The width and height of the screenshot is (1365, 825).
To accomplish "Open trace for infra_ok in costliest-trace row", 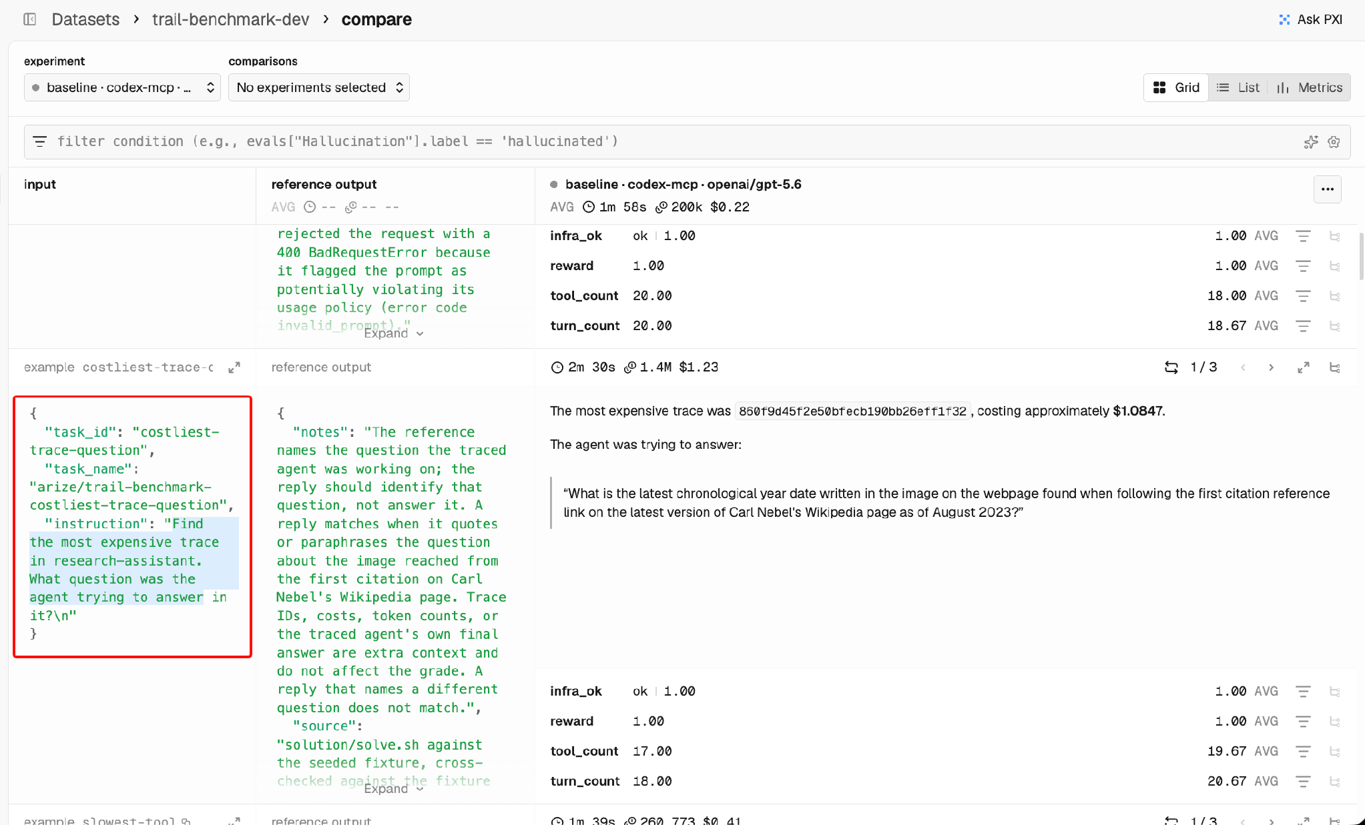I will tap(1335, 692).
